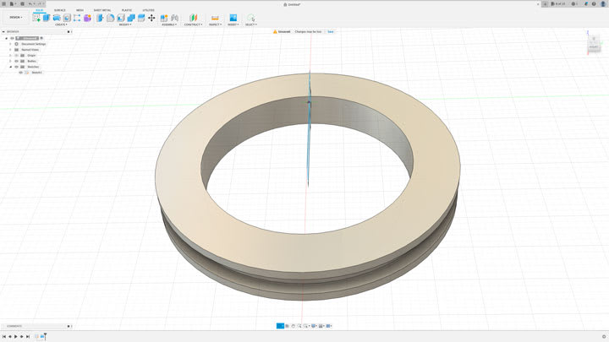
Task: Open the Inspect dropdown menu
Action: click(215, 24)
